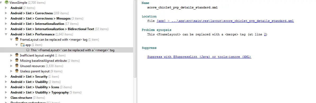The height and width of the screenshot is (103, 316).
Task: Expand Android > Lint > Correctness (169 items) group
Action: coord(6,13)
